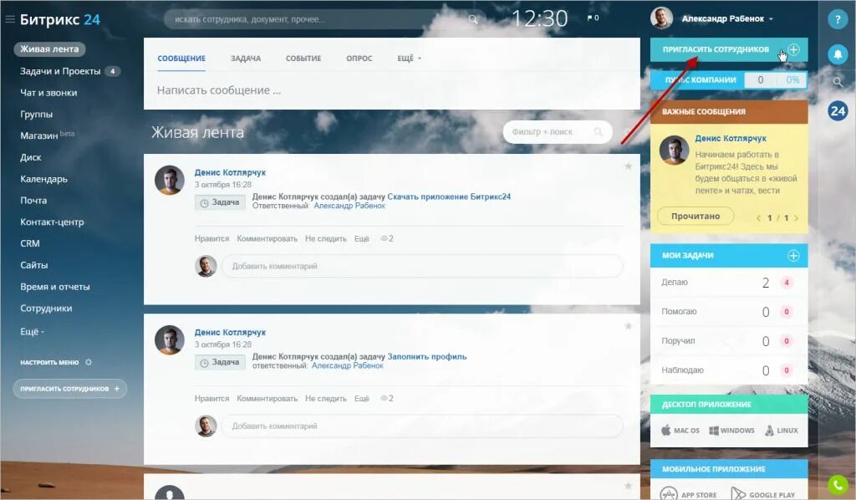
Task: Download the Mac OS desktop app
Action: (x=680, y=430)
